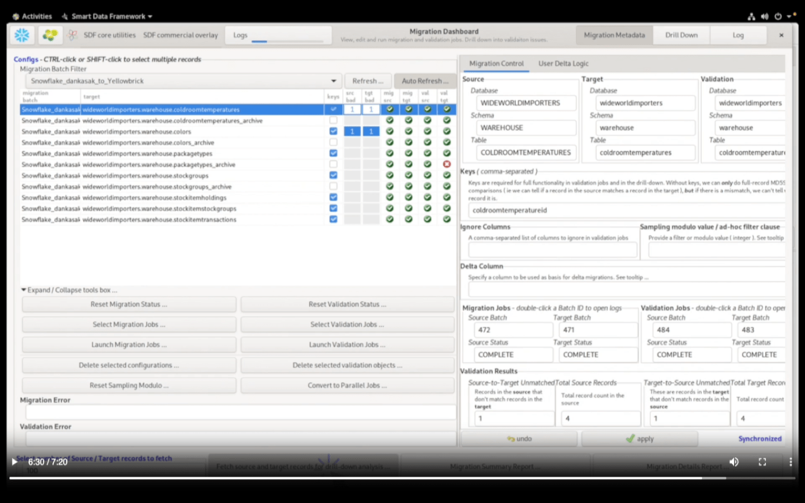Click the Snowflake toolbar icon
805x503 pixels.
tap(21, 35)
